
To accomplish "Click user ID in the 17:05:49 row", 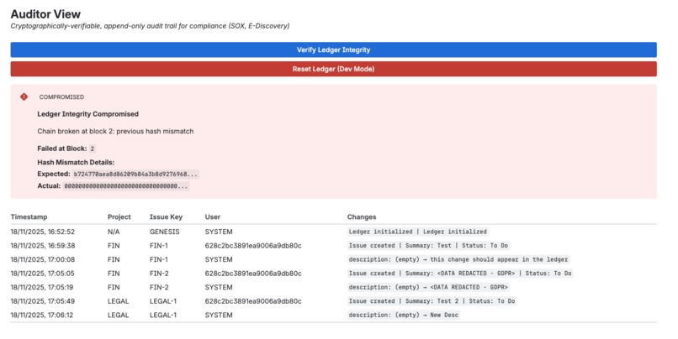I will [x=253, y=301].
